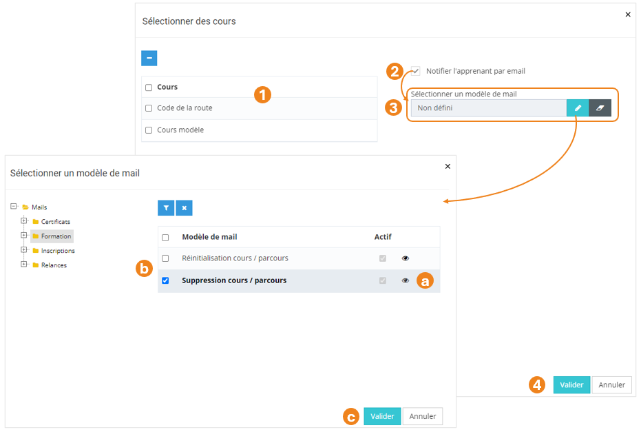Check the Code de la route course
This screenshot has height=432, width=641.
[149, 108]
